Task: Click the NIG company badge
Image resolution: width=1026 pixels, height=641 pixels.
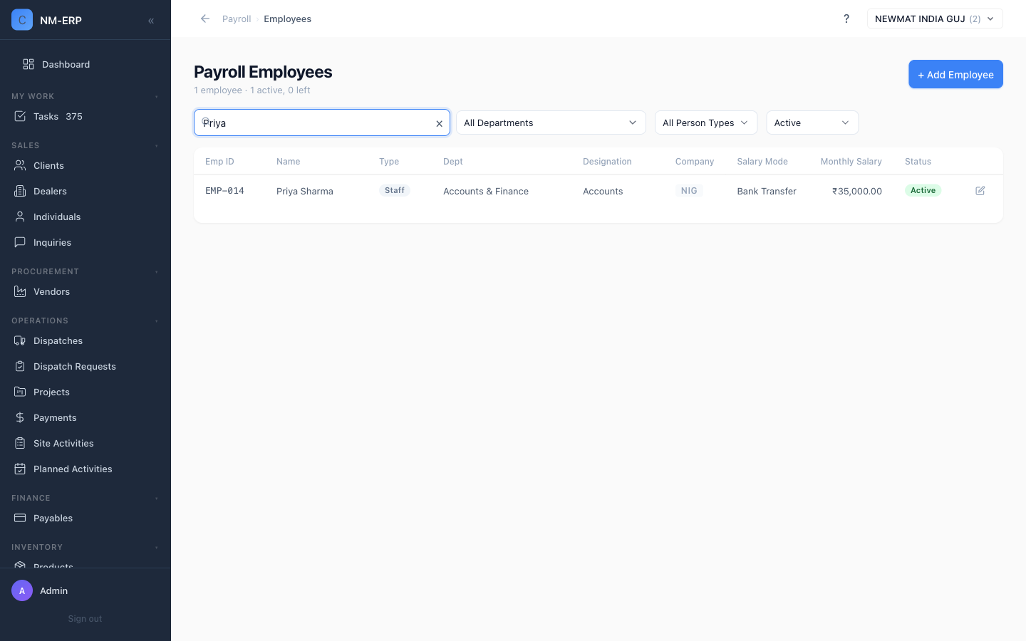Action: pos(689,190)
